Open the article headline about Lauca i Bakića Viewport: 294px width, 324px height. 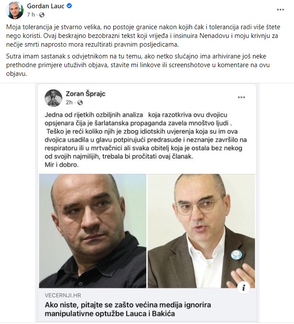128,309
